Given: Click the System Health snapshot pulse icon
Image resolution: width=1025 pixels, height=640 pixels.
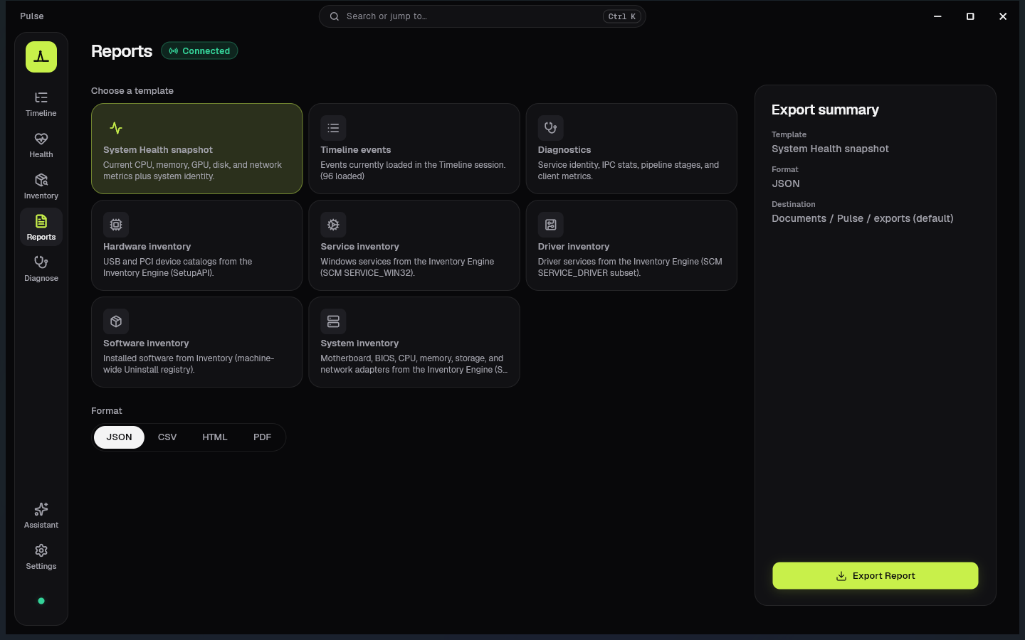Looking at the screenshot, I should 116,128.
